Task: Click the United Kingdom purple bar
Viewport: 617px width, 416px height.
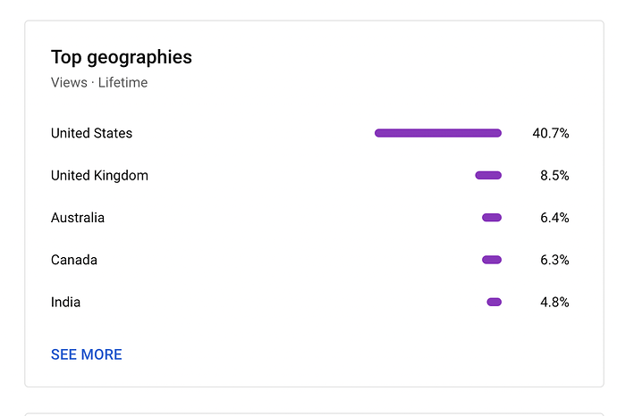Action: 488,175
